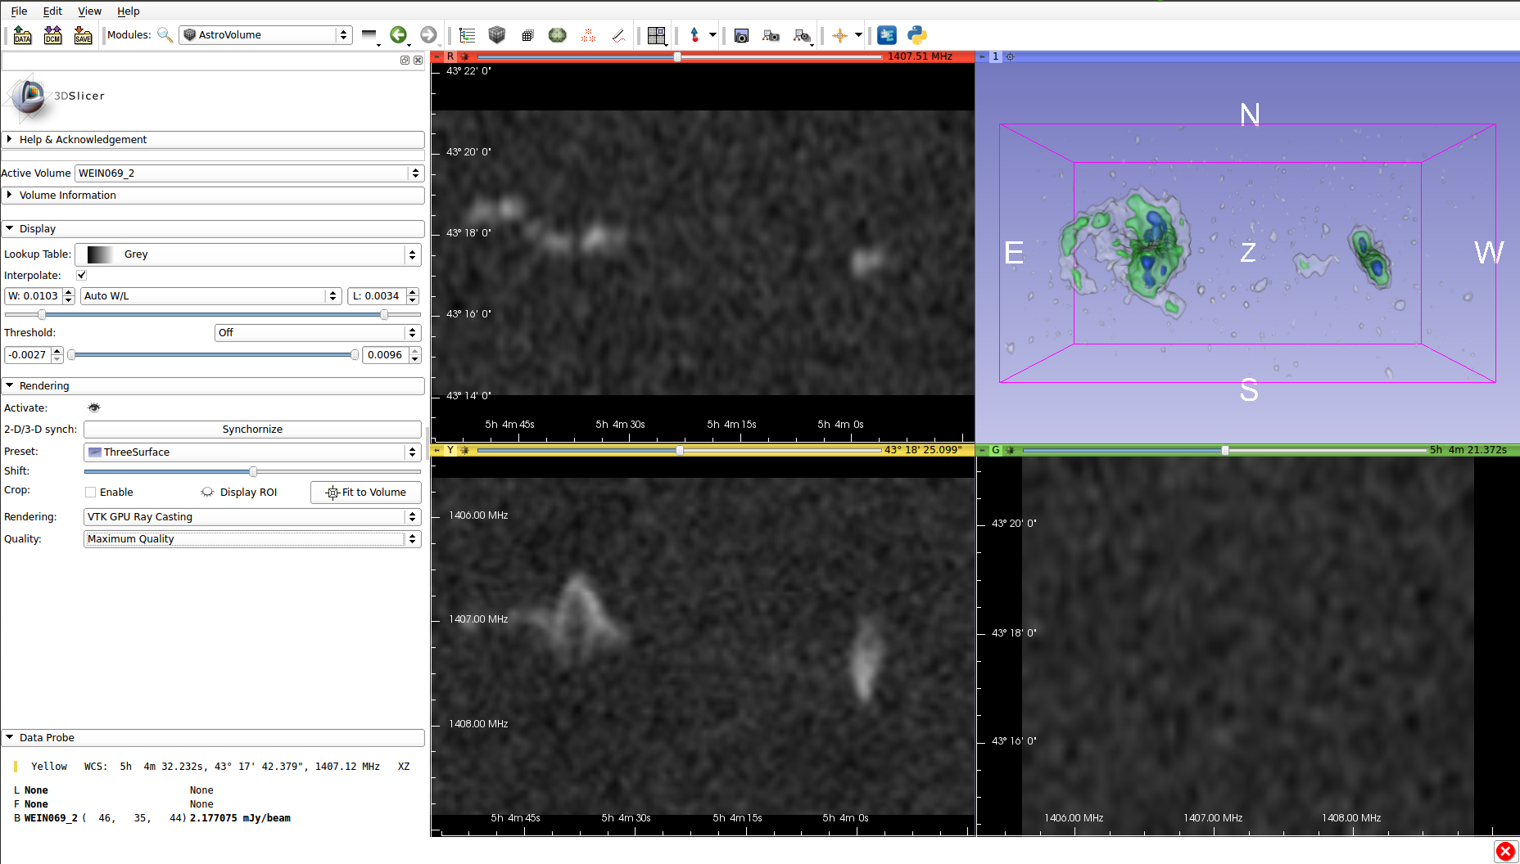The width and height of the screenshot is (1520, 864).
Task: Save the scene using the SAVE icon
Action: coord(83,35)
